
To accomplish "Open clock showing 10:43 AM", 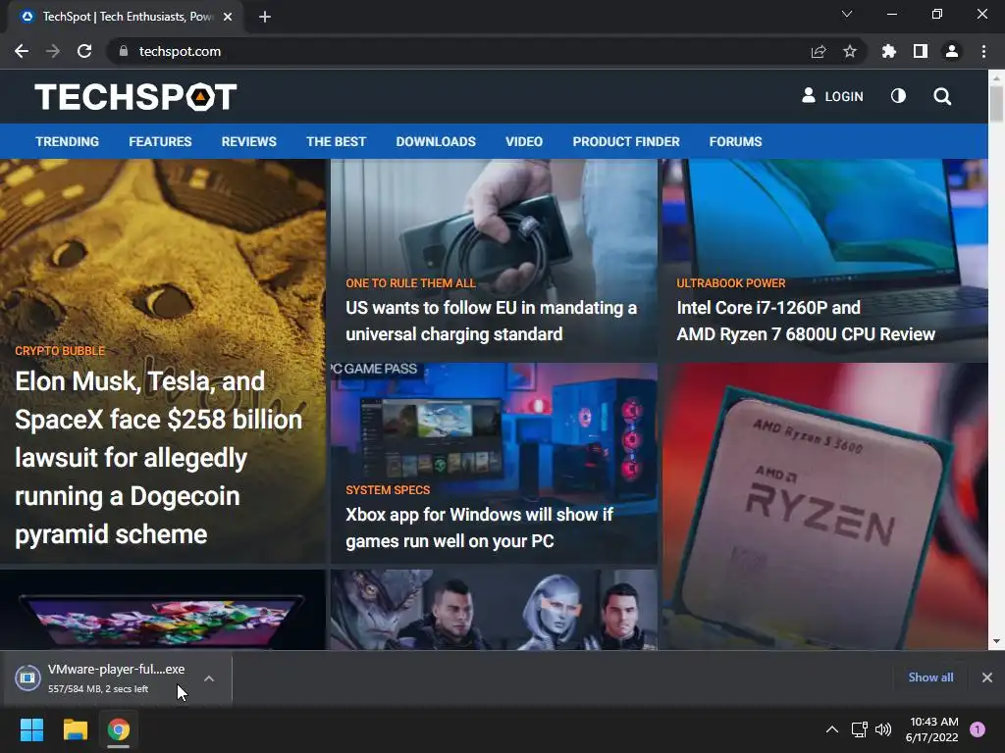I will click(x=932, y=729).
